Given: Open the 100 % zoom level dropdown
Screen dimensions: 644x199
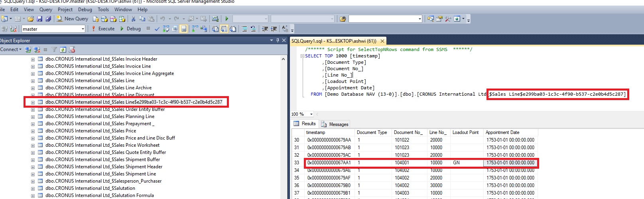Looking at the screenshot, I should click(311, 114).
